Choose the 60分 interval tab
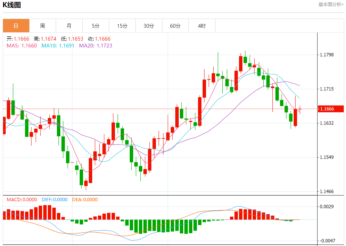Screen dimensions: 346x246 click(x=175, y=26)
